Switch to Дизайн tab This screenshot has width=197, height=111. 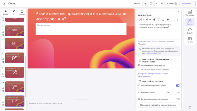click(190, 31)
